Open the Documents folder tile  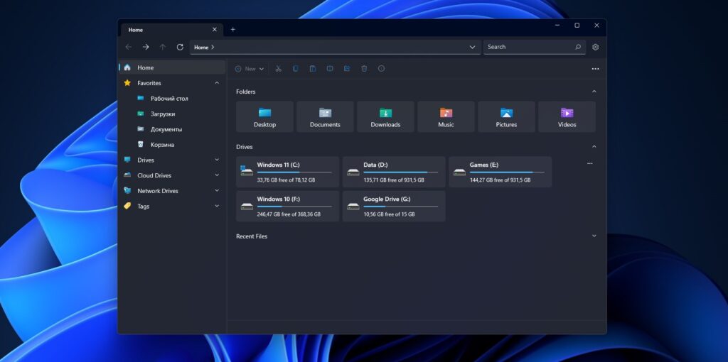click(325, 117)
